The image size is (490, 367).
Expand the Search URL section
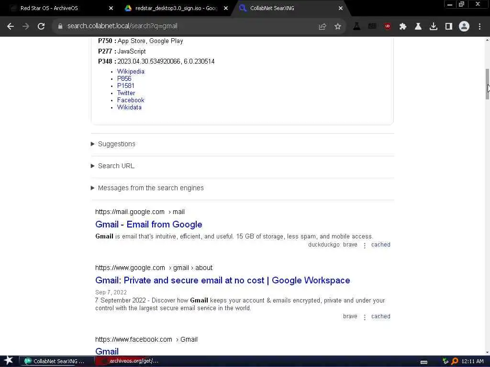(x=113, y=166)
